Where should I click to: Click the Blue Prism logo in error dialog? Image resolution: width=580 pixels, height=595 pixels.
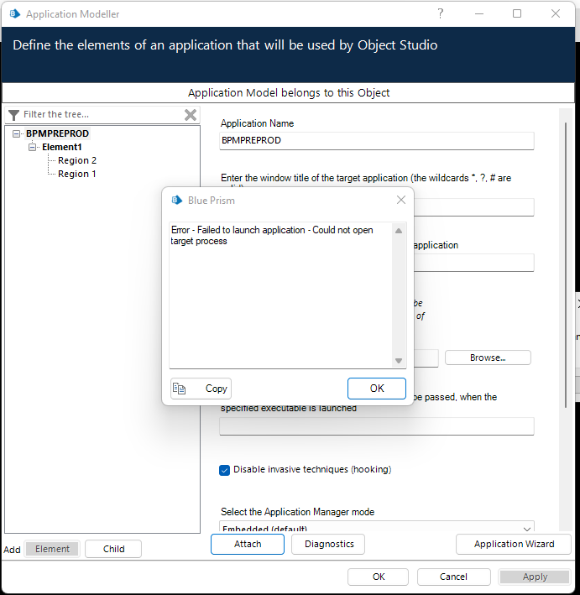[177, 200]
